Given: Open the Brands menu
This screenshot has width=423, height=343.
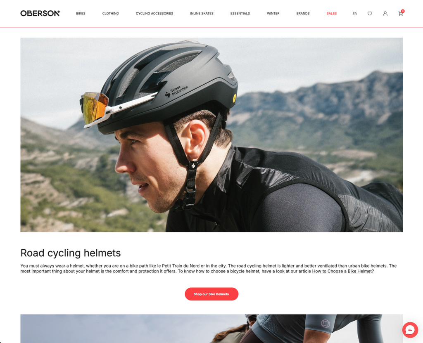Looking at the screenshot, I should point(303,14).
